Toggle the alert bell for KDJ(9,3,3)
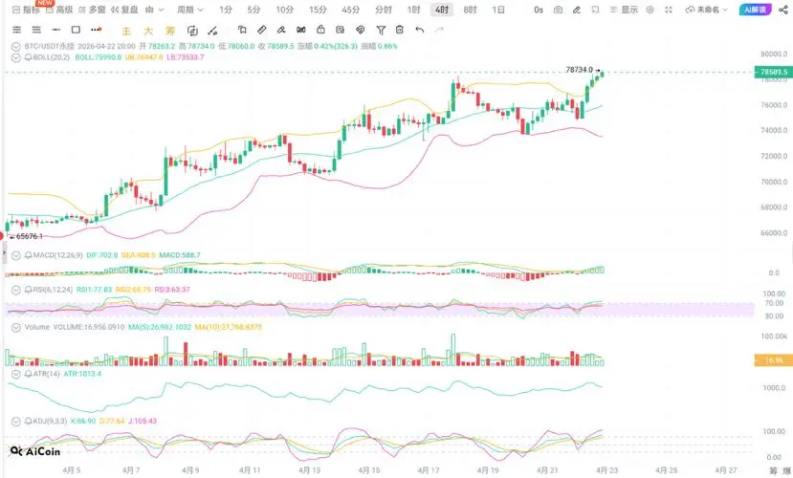793x478 pixels. click(29, 422)
